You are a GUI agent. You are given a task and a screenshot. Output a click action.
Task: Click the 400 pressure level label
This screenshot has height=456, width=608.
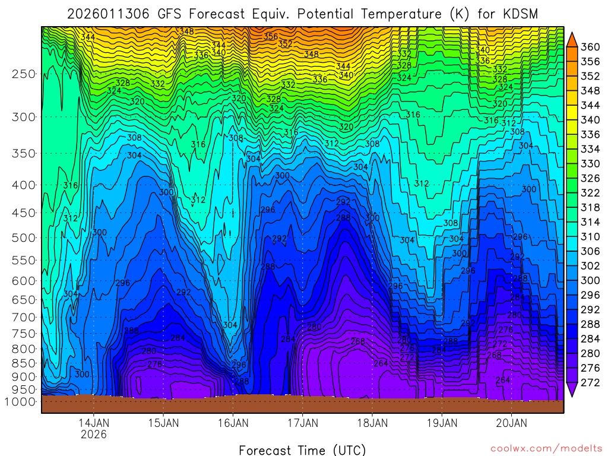(x=24, y=185)
